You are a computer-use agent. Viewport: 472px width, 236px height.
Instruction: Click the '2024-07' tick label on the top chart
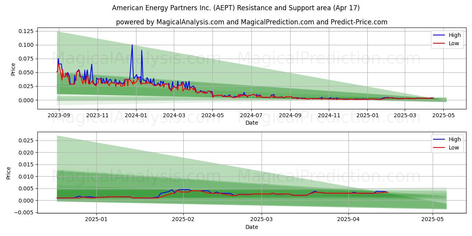pos(251,115)
